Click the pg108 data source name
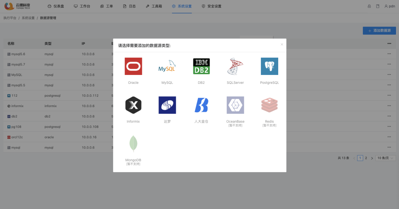This screenshot has width=399, height=209. click(16, 127)
